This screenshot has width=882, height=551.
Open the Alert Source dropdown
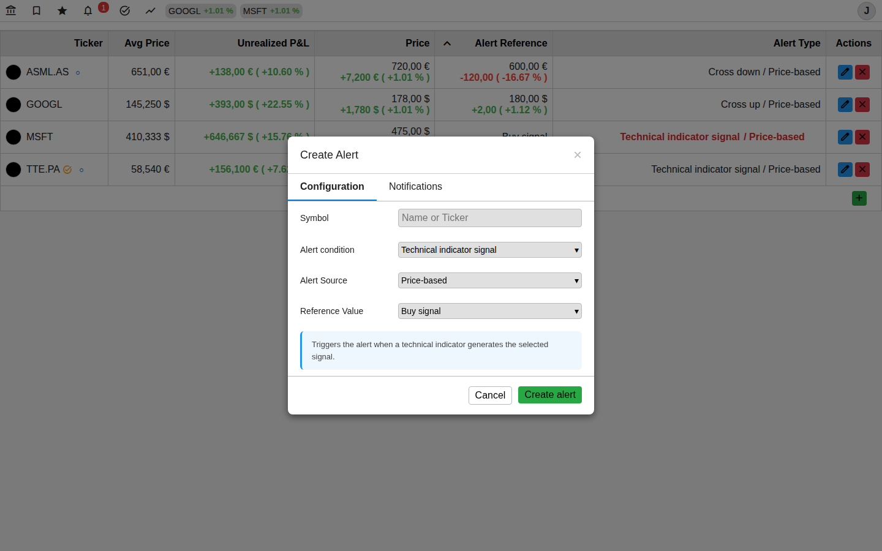490,280
